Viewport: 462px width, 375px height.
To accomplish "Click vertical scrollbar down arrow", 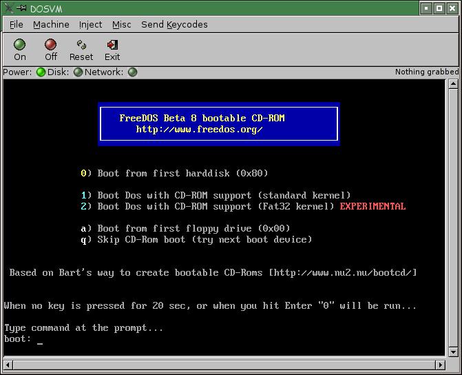I will coord(453,352).
